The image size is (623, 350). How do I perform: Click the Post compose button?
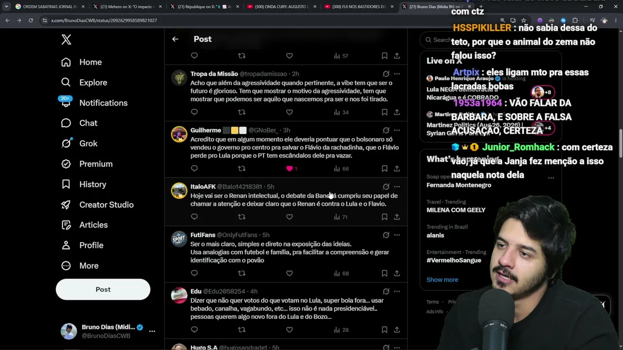coord(103,289)
